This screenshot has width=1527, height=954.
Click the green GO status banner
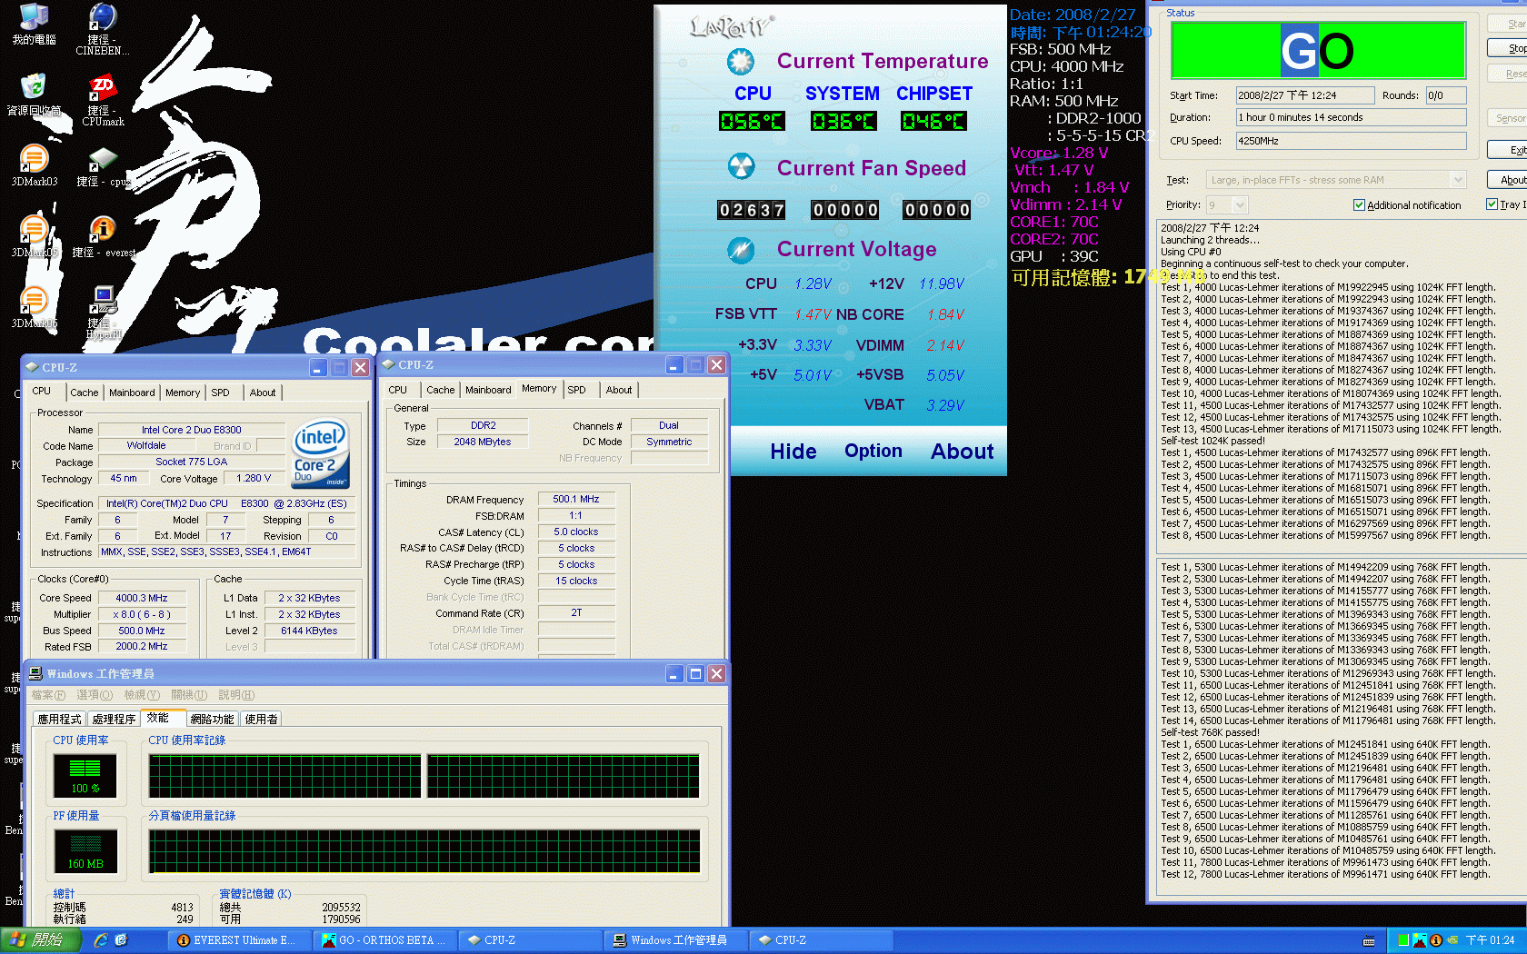(1319, 51)
